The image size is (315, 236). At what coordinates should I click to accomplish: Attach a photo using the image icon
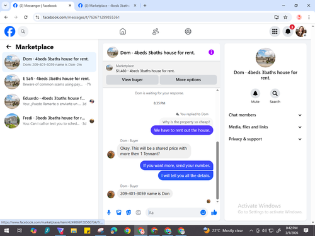coord(118,213)
